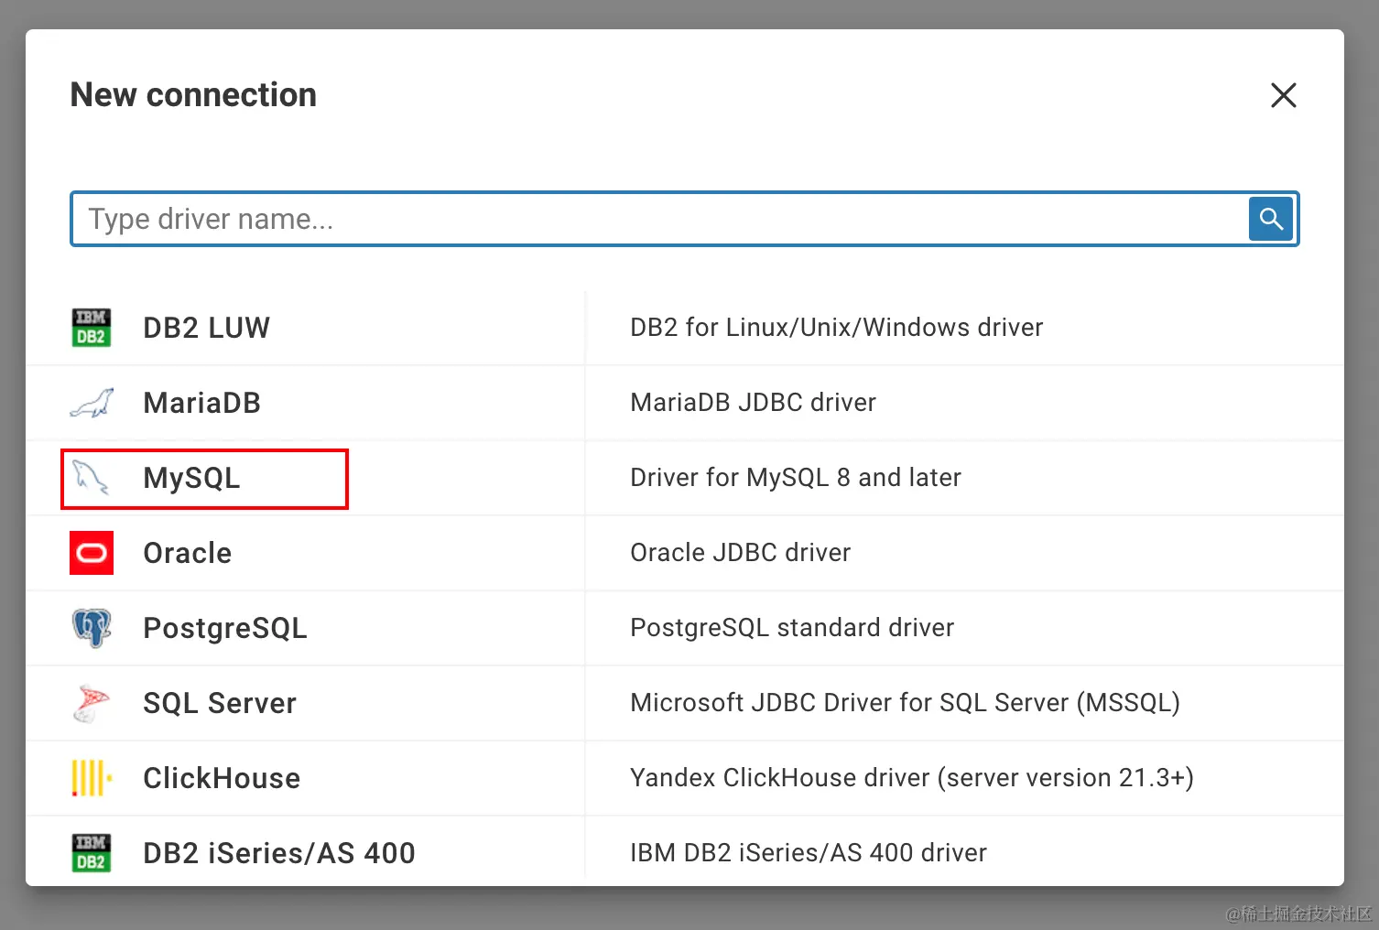The width and height of the screenshot is (1379, 930).
Task: Click "DB2 for Linux/Unix/Windows driver" description
Action: pos(836,328)
